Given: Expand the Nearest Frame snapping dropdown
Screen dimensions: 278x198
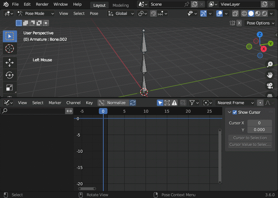Looking at the screenshot, I should coord(235,103).
